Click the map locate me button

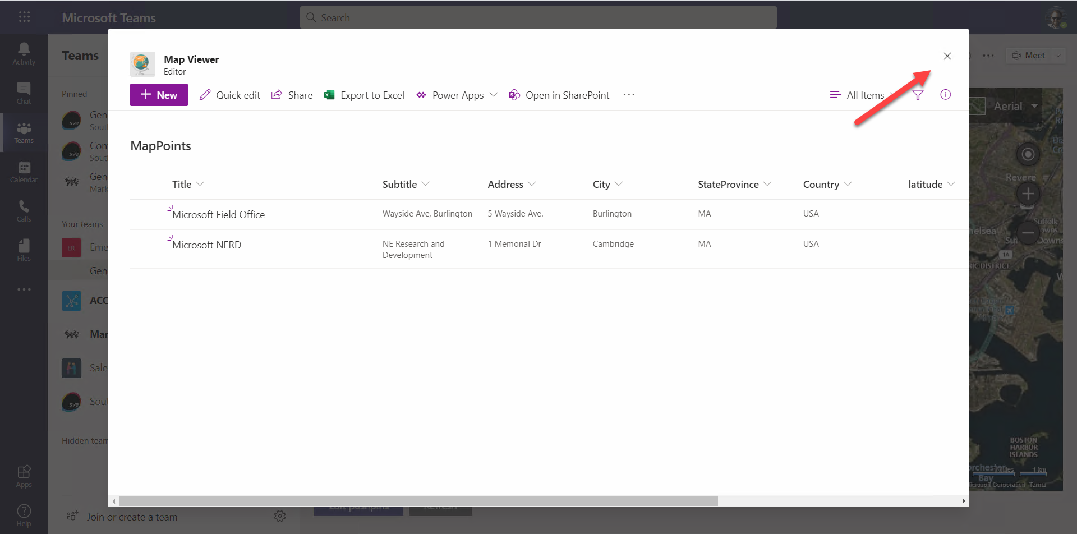[1028, 154]
